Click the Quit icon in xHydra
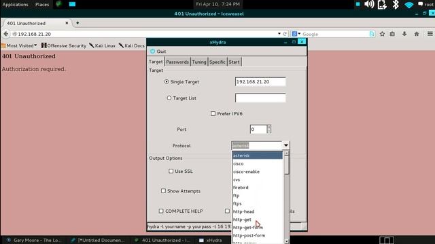The width and height of the screenshot is (435, 244). coord(152,52)
